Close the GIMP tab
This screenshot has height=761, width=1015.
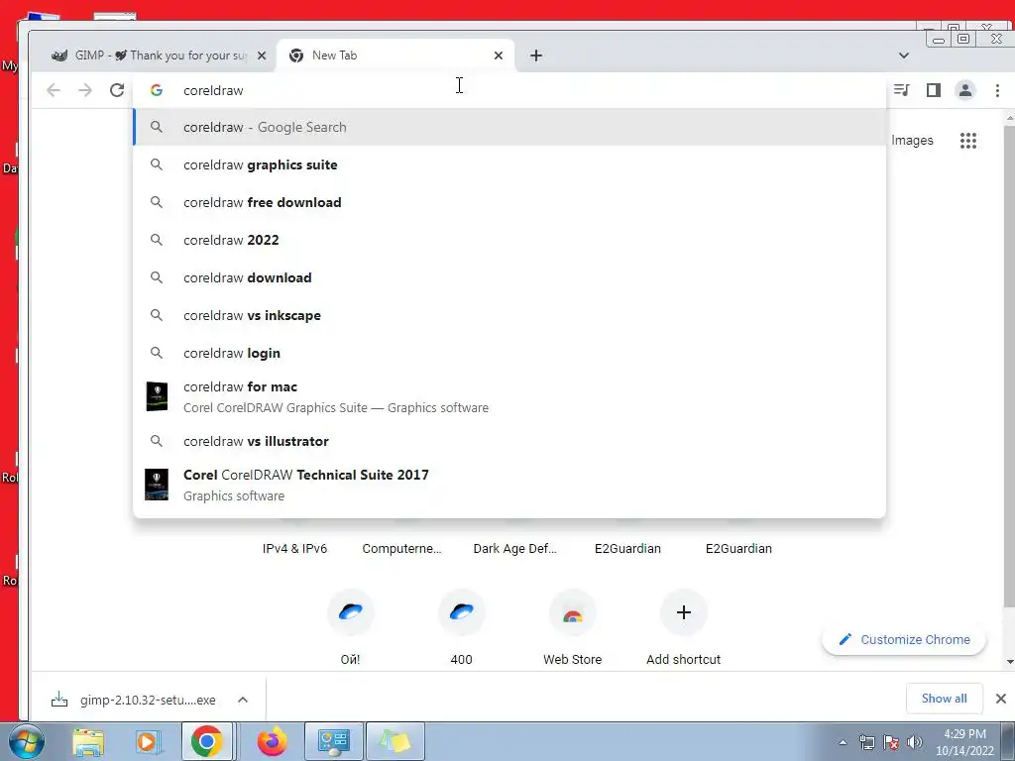[262, 55]
